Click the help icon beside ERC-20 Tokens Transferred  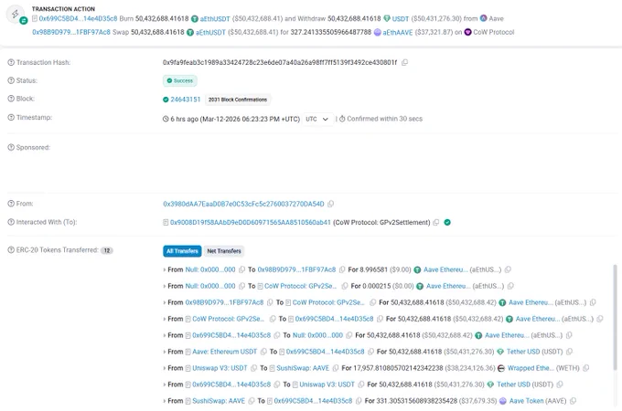(x=11, y=250)
